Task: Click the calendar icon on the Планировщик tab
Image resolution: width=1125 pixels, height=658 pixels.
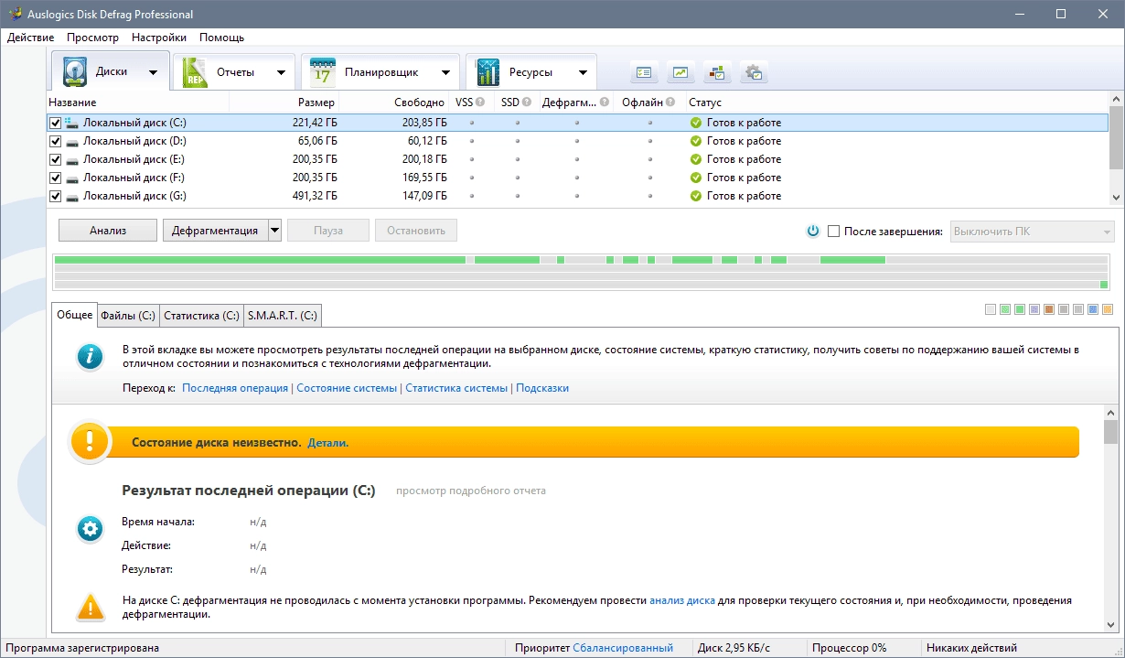Action: coord(323,72)
